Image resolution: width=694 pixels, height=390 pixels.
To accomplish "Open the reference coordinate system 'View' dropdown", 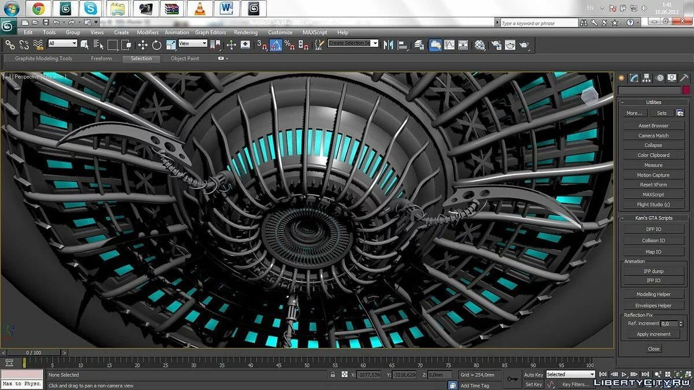I will 193,44.
